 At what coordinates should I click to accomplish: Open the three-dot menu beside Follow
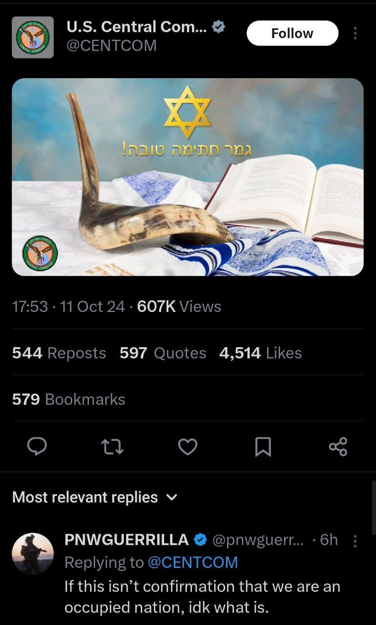click(355, 33)
